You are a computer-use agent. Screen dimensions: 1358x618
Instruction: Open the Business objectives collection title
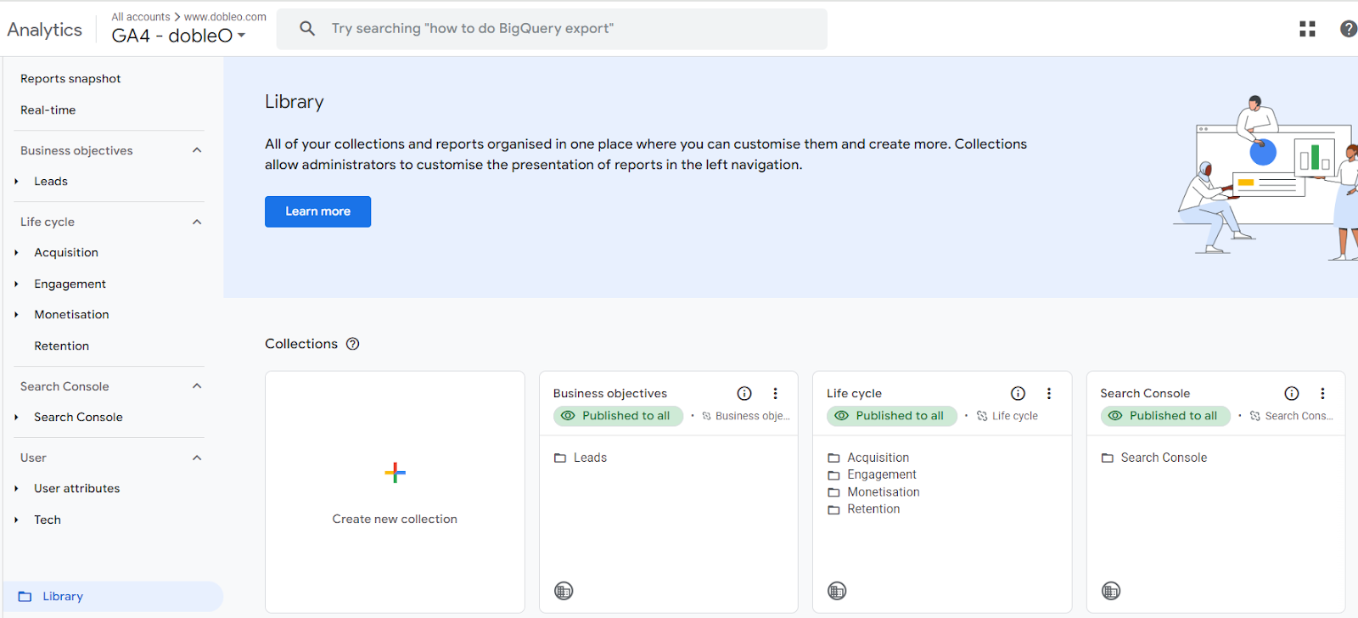pos(610,393)
